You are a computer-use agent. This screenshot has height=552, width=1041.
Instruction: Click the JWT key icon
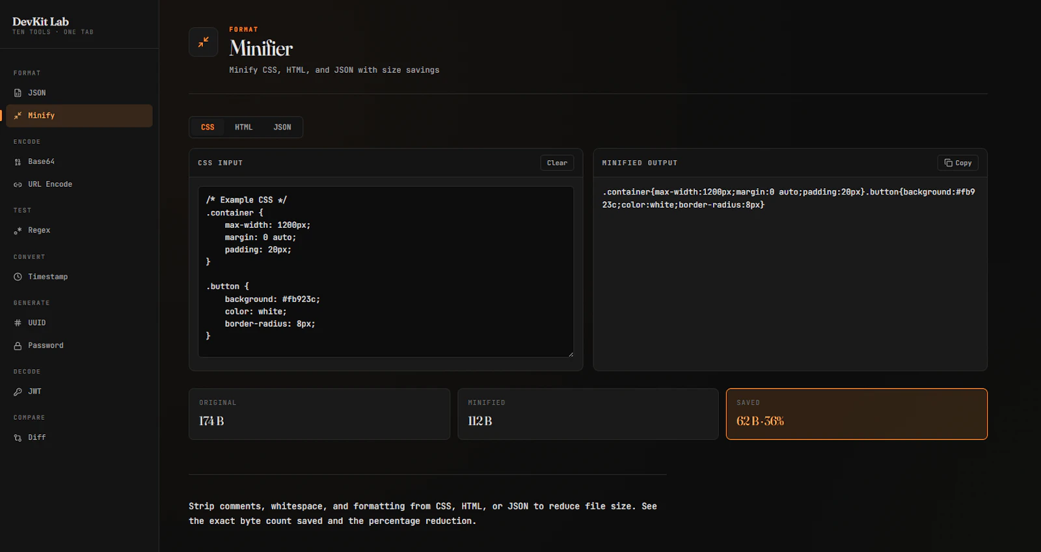click(18, 392)
